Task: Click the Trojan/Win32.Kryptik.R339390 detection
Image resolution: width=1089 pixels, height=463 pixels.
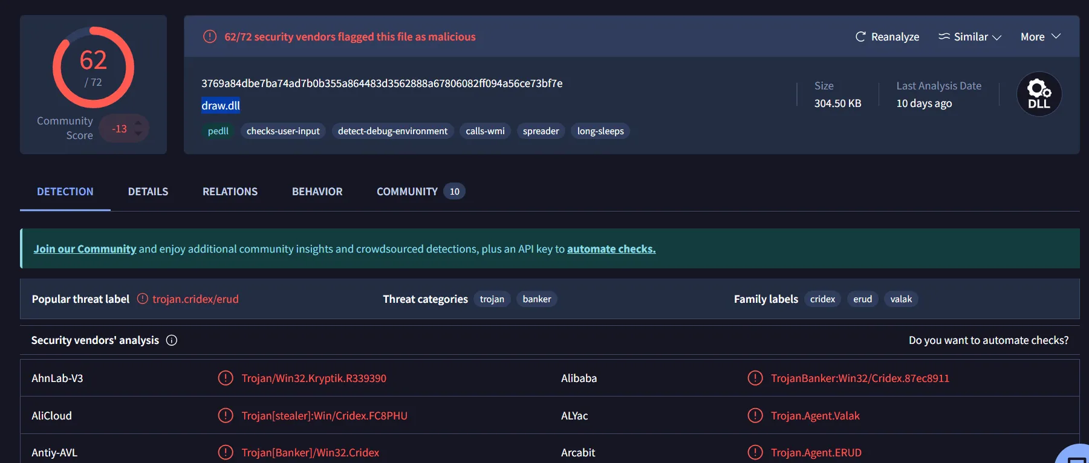Action: tap(314, 378)
